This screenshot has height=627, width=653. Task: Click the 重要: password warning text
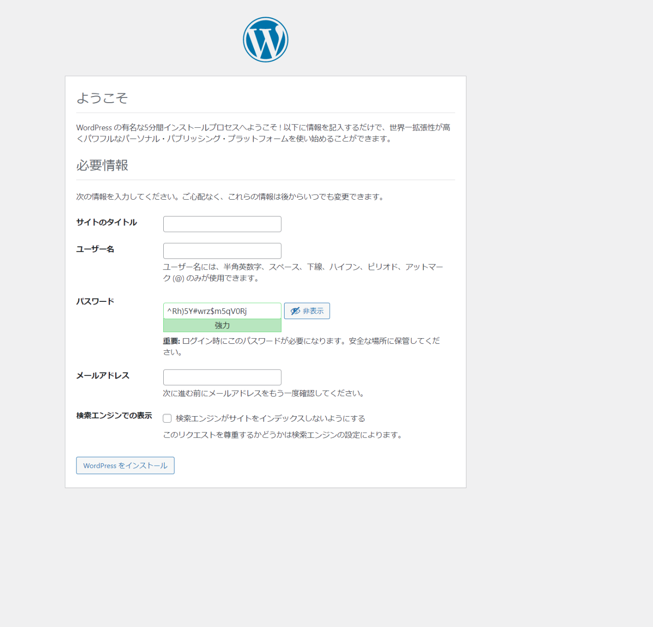[x=302, y=347]
